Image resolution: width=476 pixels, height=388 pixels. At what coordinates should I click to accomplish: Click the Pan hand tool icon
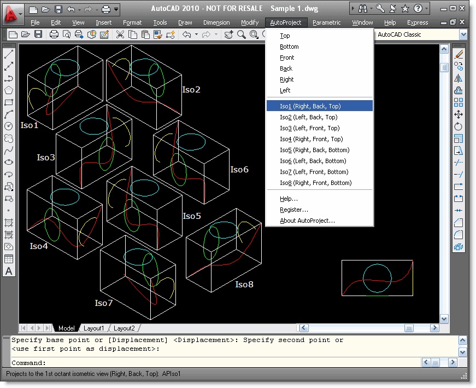tap(228, 34)
